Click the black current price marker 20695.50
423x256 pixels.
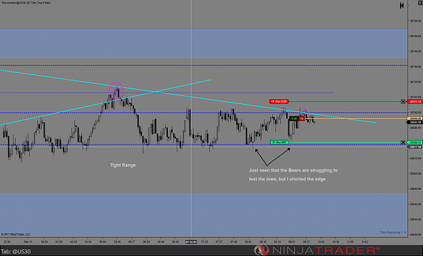415,122
